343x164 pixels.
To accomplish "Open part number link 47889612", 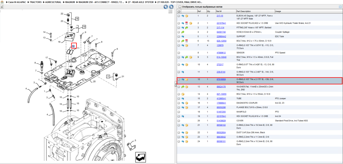I will tap(221, 53).
